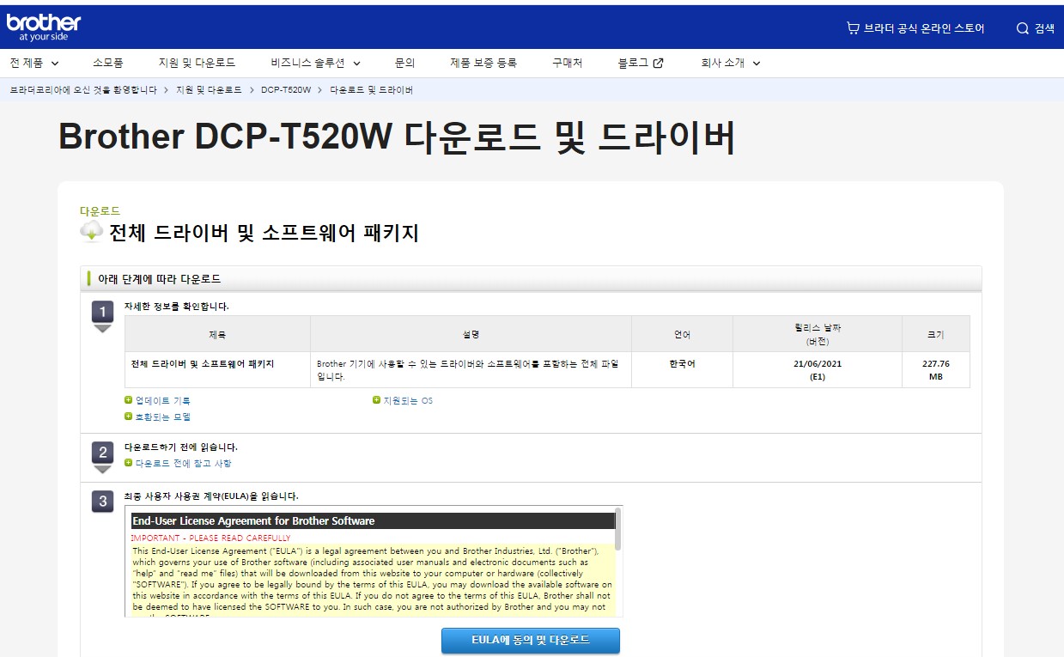Click the package description cell text

pos(467,370)
